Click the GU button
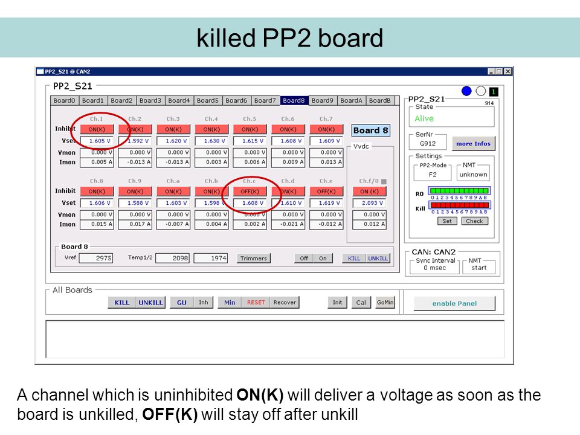The height and width of the screenshot is (435, 580). [x=182, y=303]
